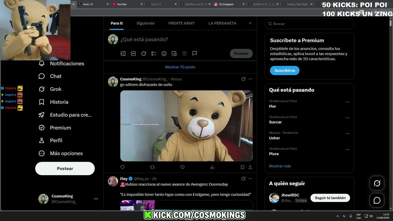This screenshot has width=393, height=221.
Task: Open Estudio para creadores rocket icon
Action: 42,115
